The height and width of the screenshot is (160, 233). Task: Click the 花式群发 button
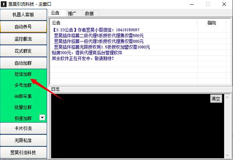pyautogui.click(x=23, y=51)
